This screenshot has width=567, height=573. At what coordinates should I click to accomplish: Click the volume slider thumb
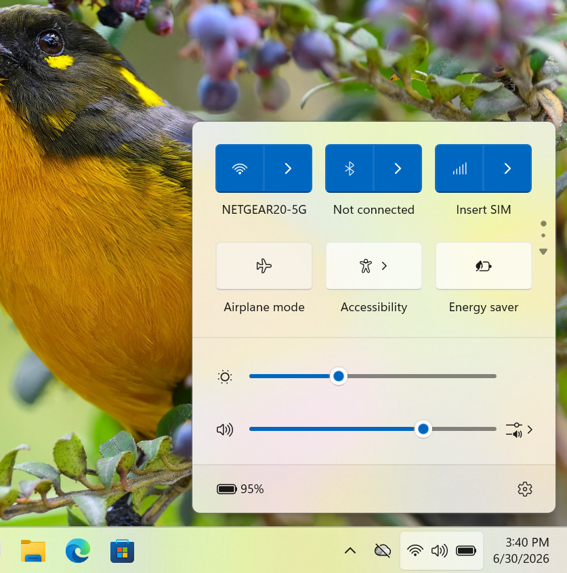pyautogui.click(x=423, y=429)
